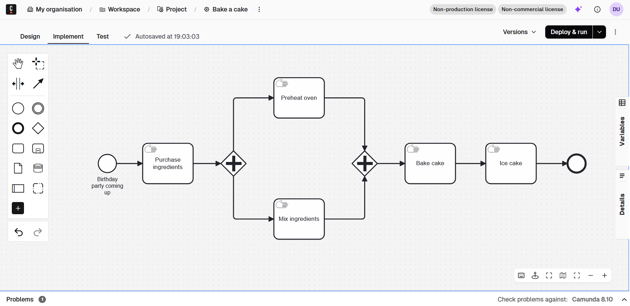Click the Deploy & run button
630x306 pixels.
click(569, 32)
